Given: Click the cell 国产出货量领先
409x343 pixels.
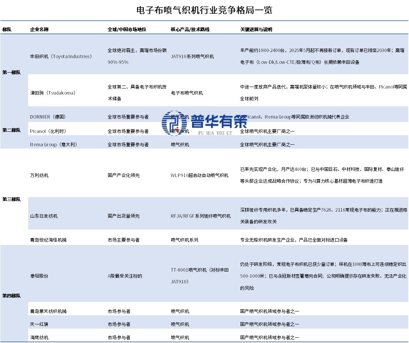Looking at the screenshot, I should tap(124, 216).
